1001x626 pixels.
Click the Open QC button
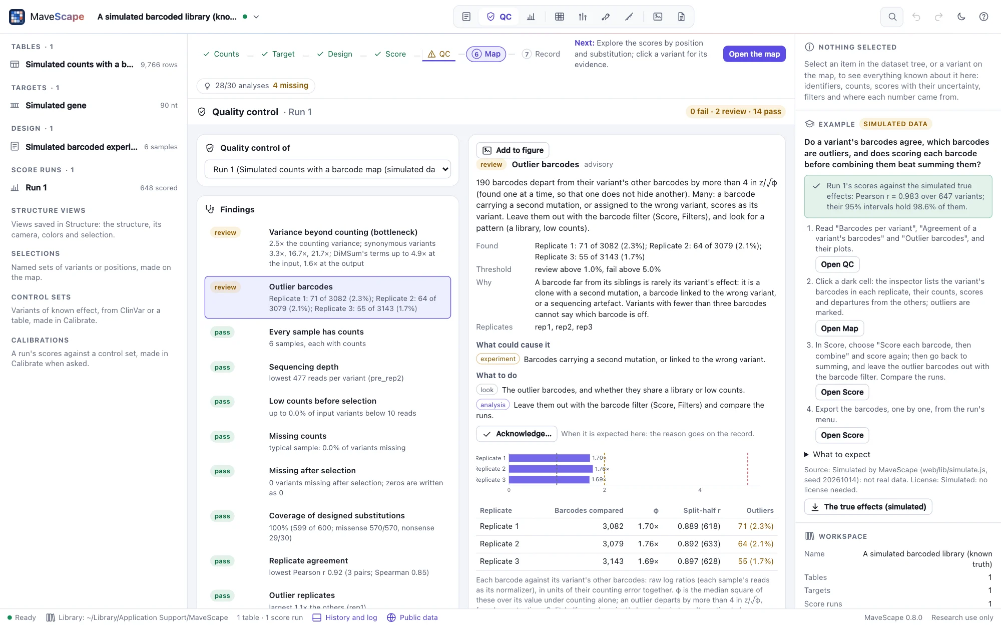click(x=837, y=264)
